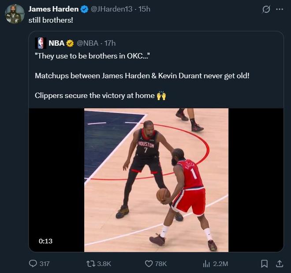
Task: Click NBA's gold verified badge
Action: [70, 43]
